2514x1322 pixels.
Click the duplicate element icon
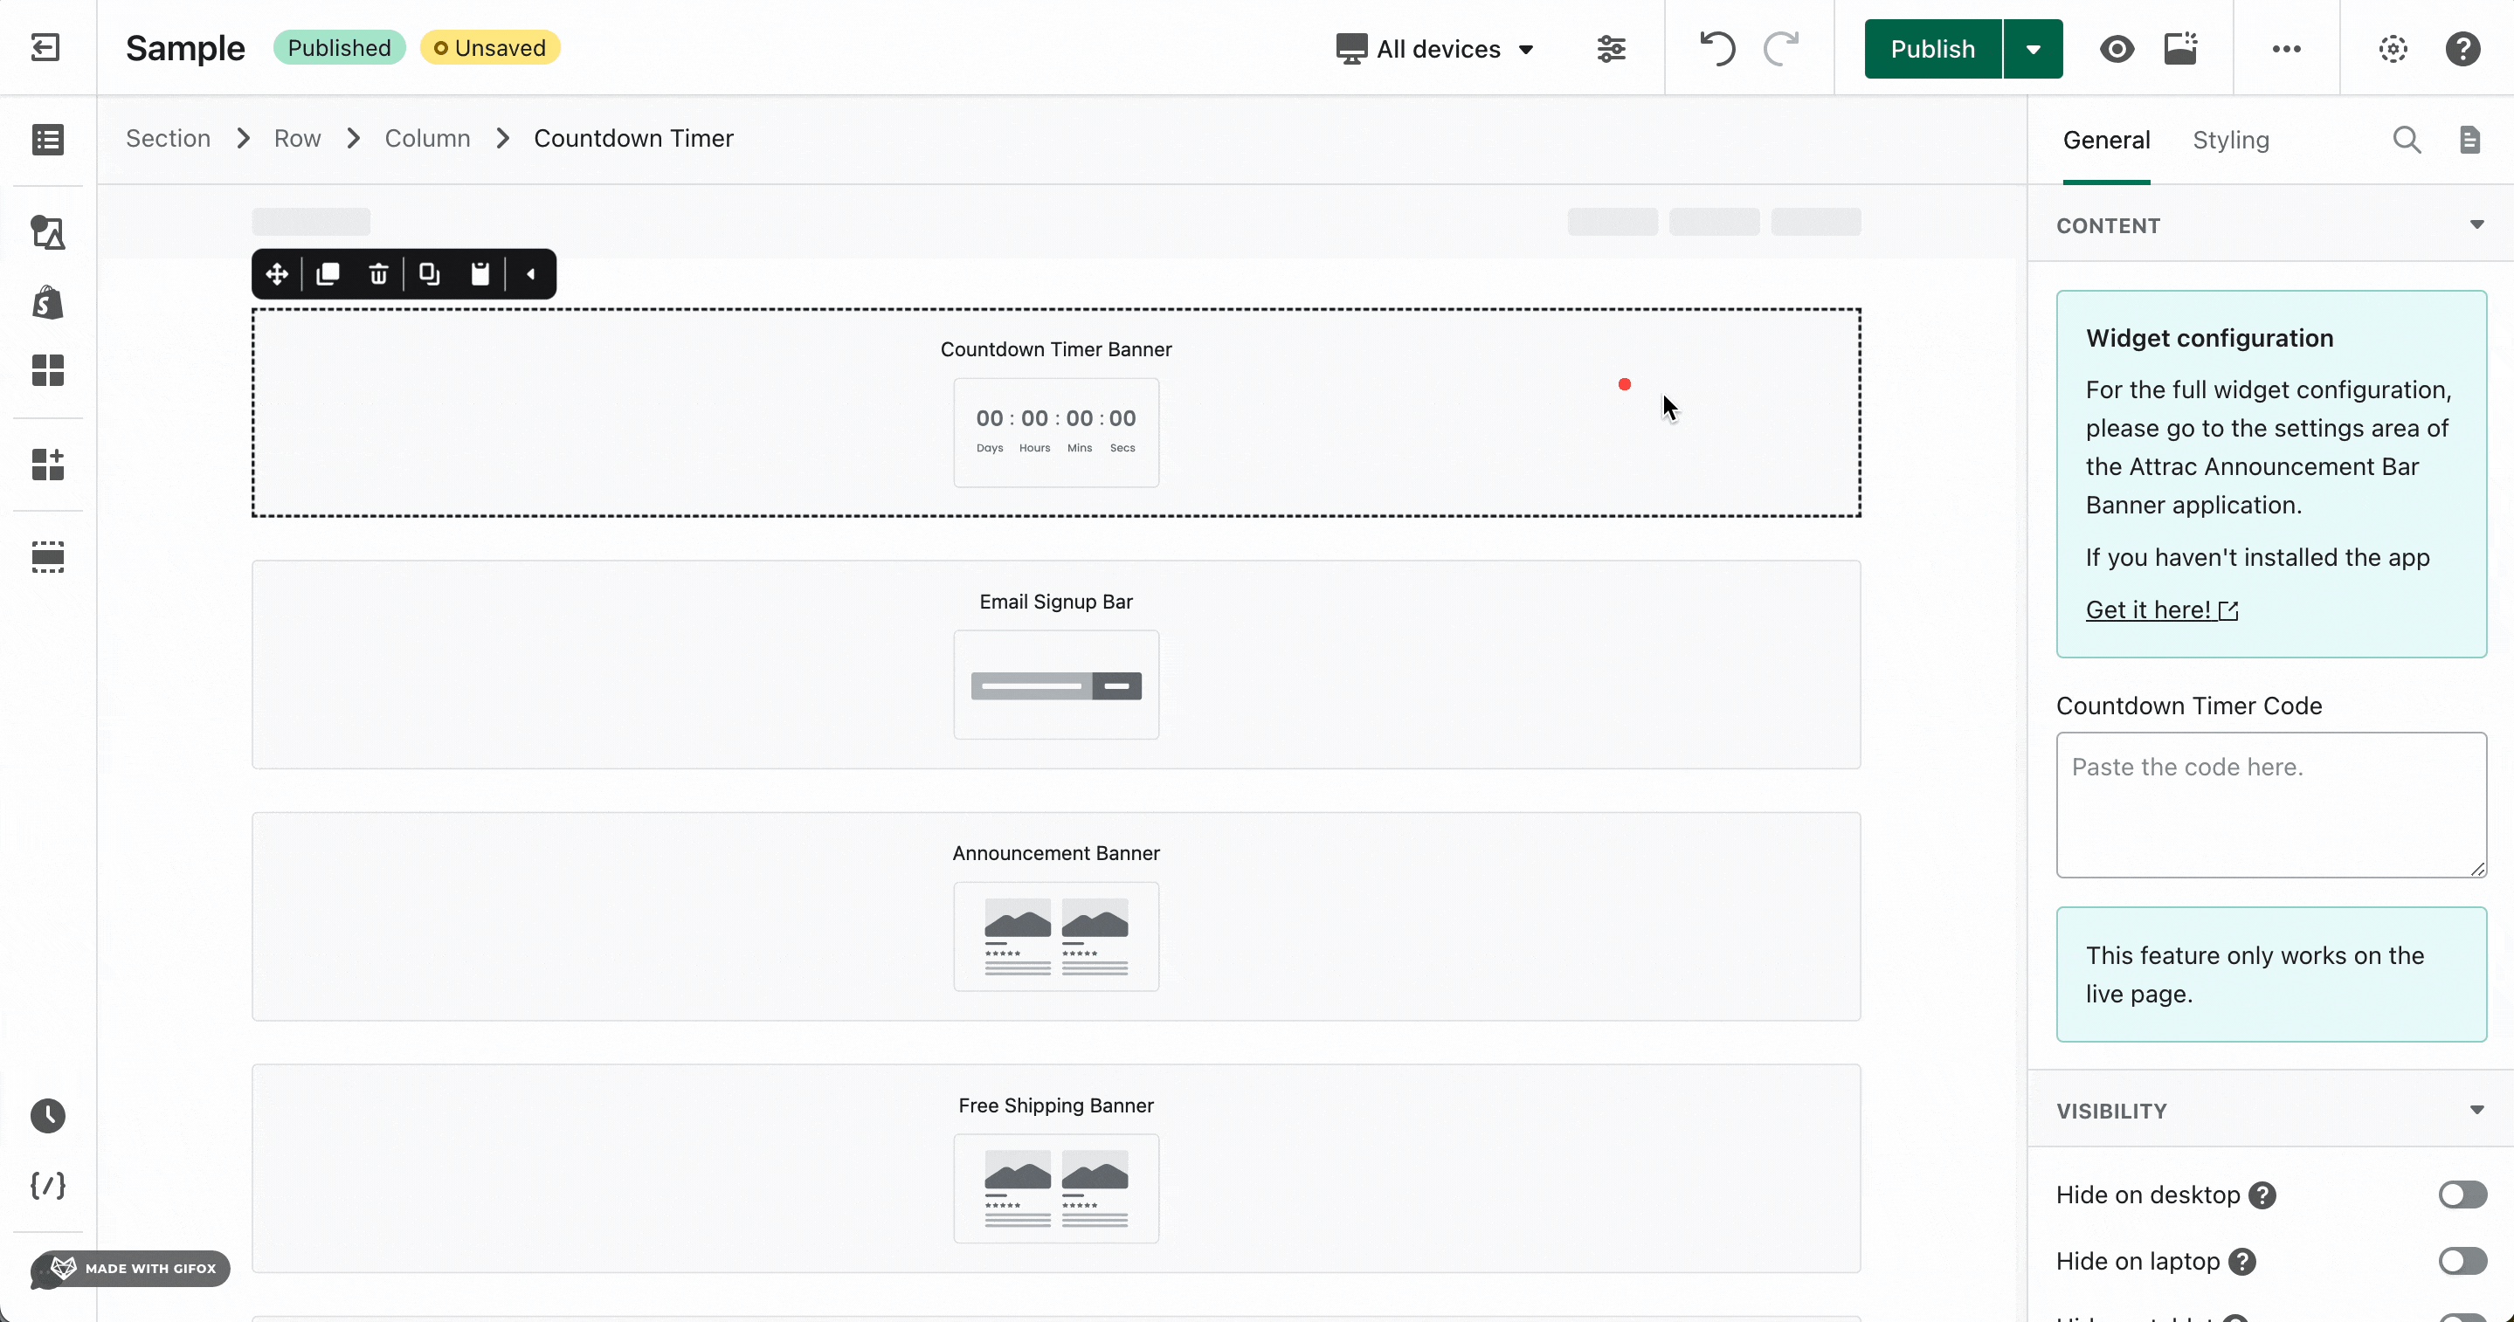pos(328,274)
